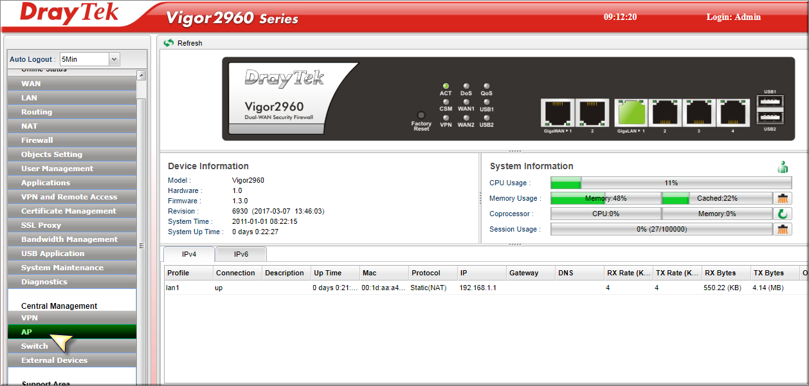Expand VPN and Remote Access menu
809x386 pixels.
click(x=69, y=197)
